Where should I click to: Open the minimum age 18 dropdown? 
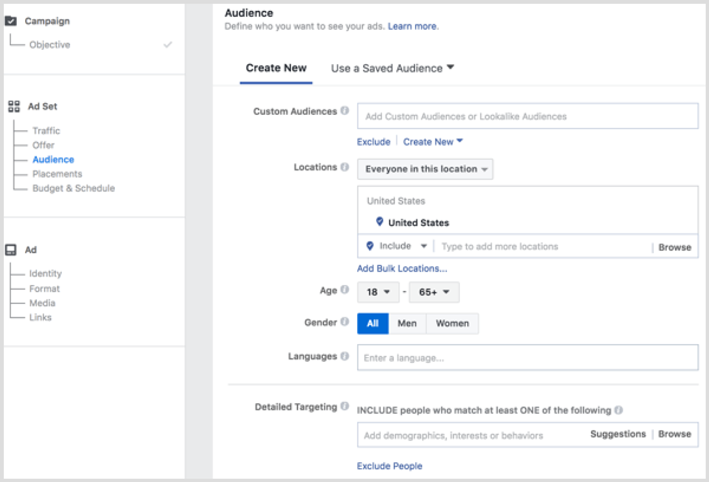(378, 292)
